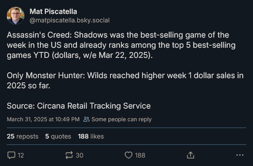Click the 188 count beside the heart
The height and width of the screenshot is (166, 253).
140,155
